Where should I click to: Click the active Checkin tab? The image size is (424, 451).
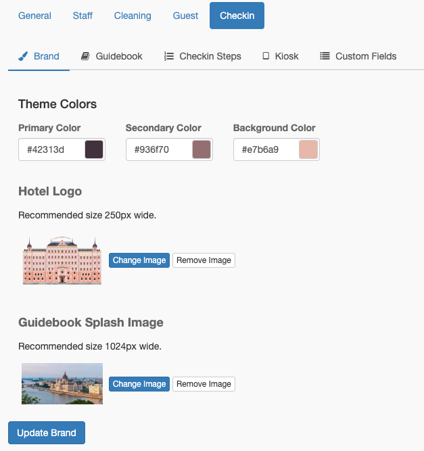point(237,16)
